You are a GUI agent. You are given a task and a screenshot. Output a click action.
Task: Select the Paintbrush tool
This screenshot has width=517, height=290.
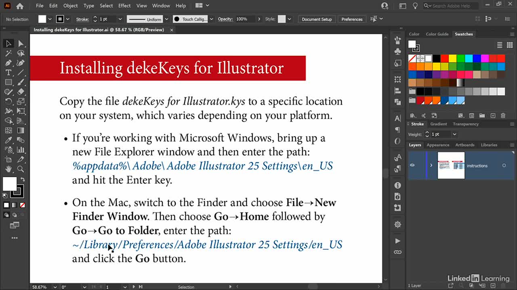(x=21, y=82)
